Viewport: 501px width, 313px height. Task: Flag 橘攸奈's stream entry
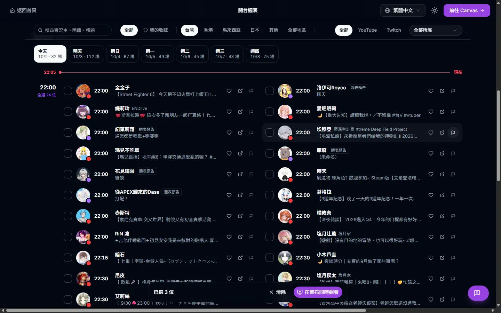453,216
